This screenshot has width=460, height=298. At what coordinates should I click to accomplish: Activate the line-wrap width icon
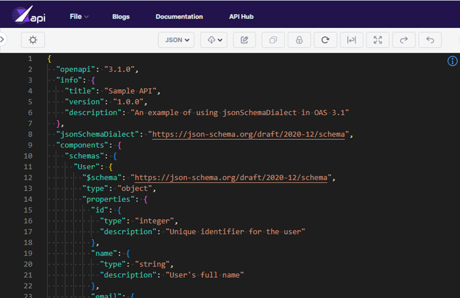352,40
